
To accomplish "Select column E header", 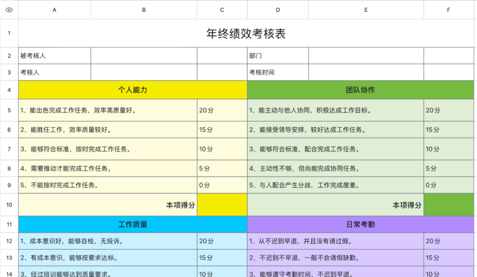I will [x=366, y=10].
